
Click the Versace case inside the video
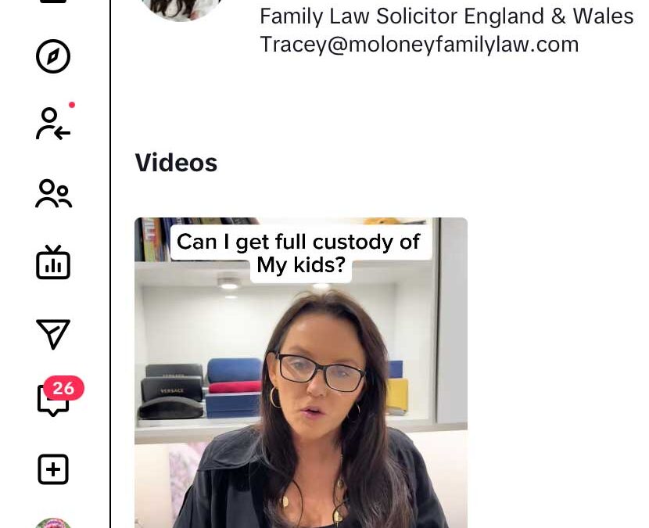coord(172,390)
